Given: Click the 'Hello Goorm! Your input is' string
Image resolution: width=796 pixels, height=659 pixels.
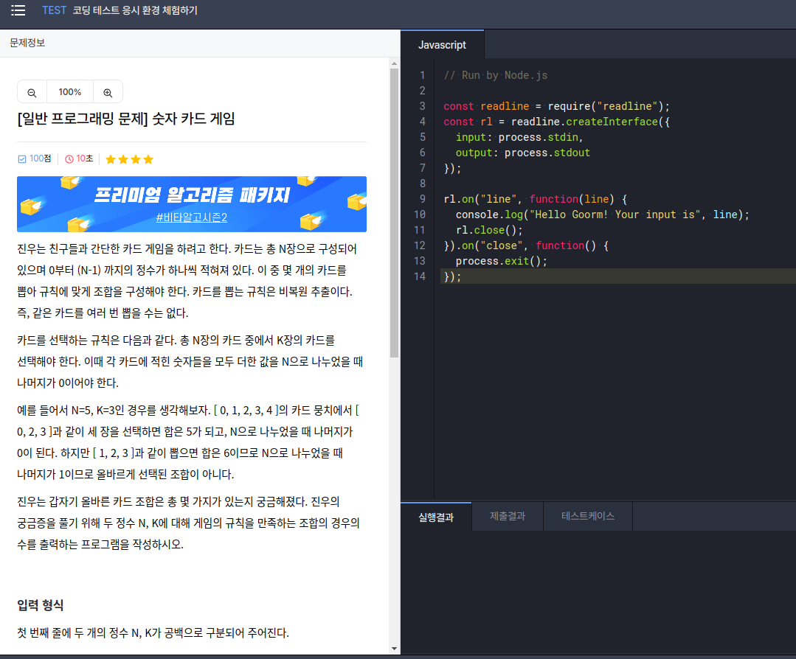Looking at the screenshot, I should (615, 215).
